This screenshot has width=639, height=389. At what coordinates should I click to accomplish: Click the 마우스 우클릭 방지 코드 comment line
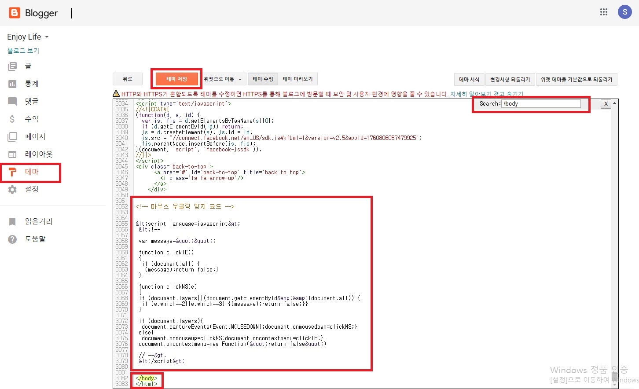(x=185, y=206)
